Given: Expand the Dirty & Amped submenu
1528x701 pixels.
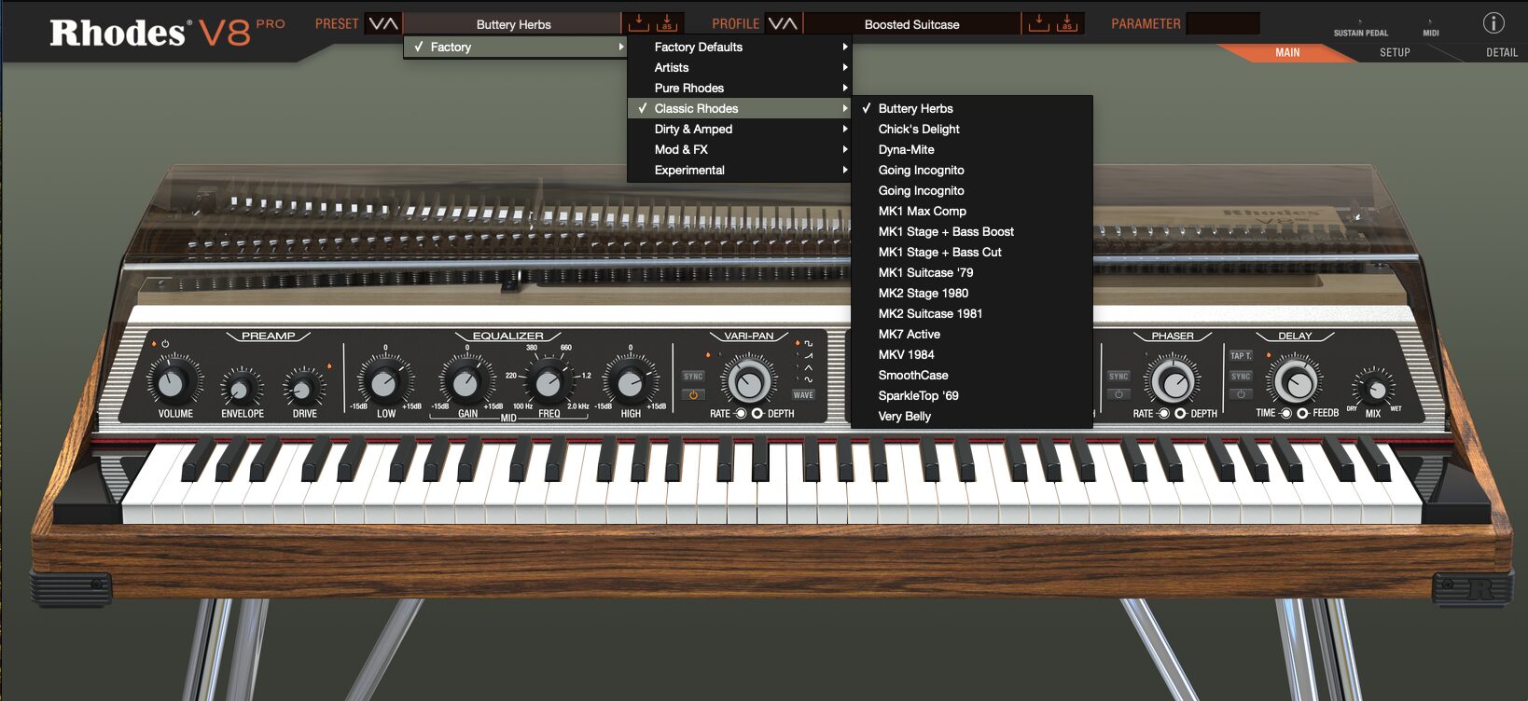Looking at the screenshot, I should click(x=740, y=129).
